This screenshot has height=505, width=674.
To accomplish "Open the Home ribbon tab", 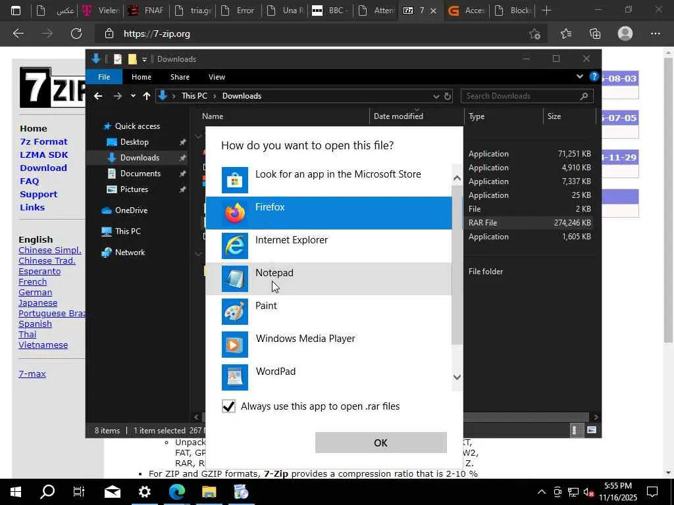I will (x=142, y=77).
